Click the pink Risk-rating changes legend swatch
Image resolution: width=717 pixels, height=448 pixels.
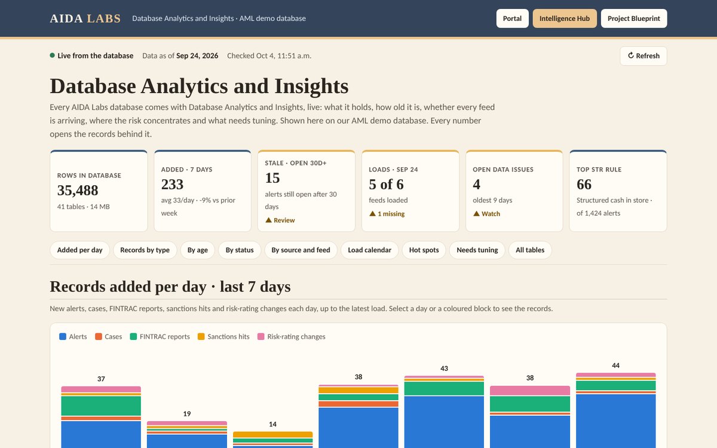[261, 337]
